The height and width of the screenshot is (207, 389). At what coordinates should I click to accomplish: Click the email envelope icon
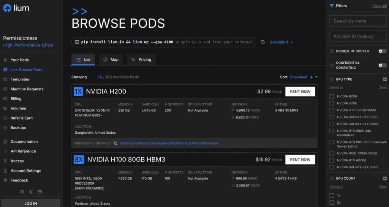(x=40, y=192)
